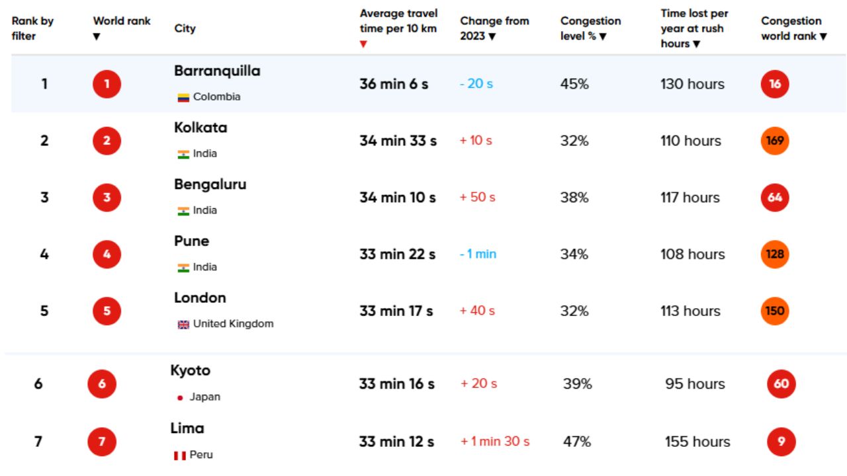The width and height of the screenshot is (847, 476).
Task: Click the City column header
Action: 185,28
